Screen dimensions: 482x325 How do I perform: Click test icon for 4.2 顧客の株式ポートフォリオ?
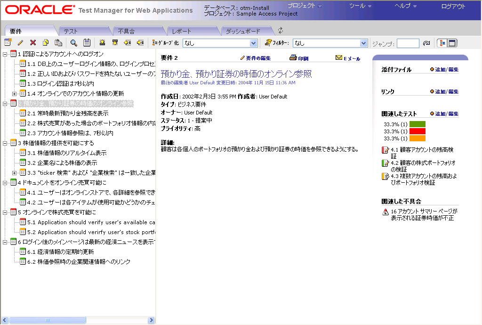385,163
